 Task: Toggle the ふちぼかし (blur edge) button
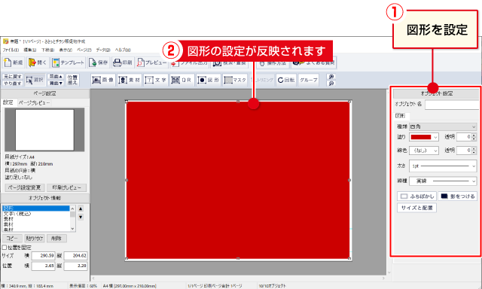click(x=416, y=196)
